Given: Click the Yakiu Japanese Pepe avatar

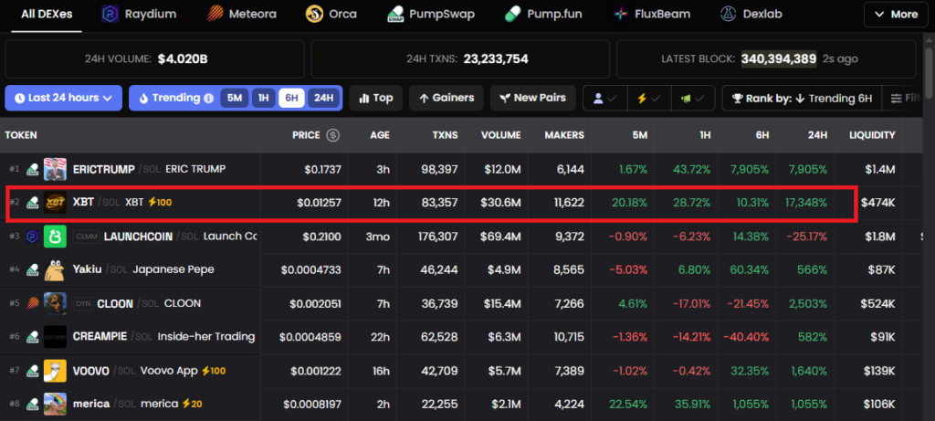Looking at the screenshot, I should point(56,269).
